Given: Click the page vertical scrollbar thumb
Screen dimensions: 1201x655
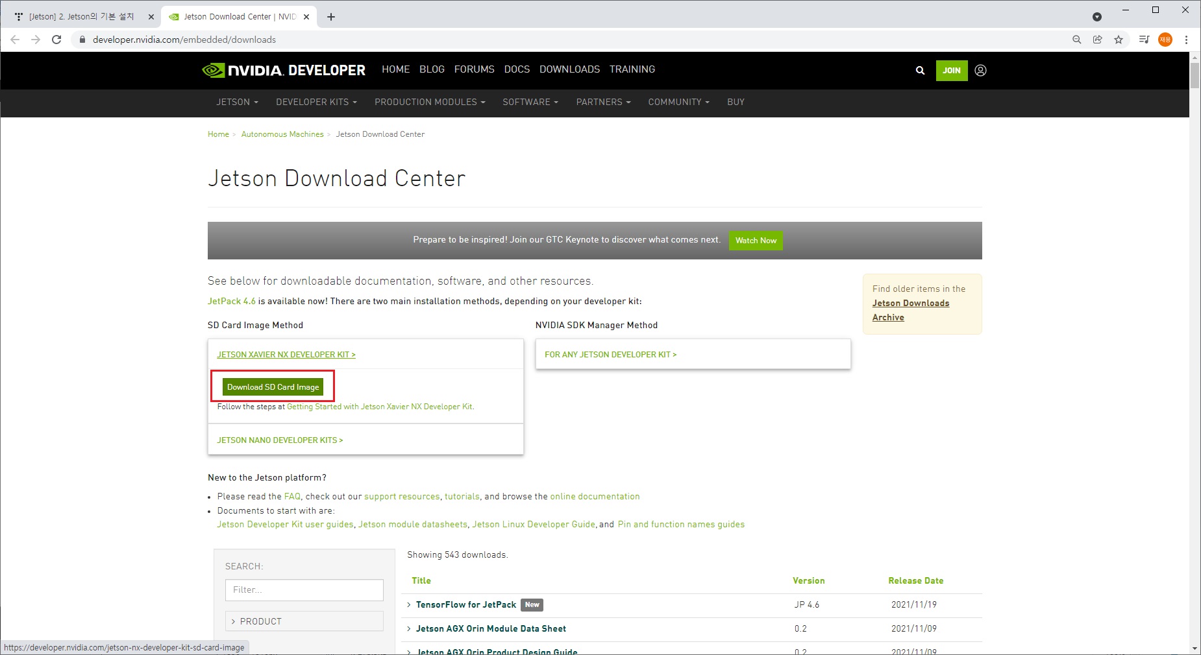Looking at the screenshot, I should click(1195, 76).
